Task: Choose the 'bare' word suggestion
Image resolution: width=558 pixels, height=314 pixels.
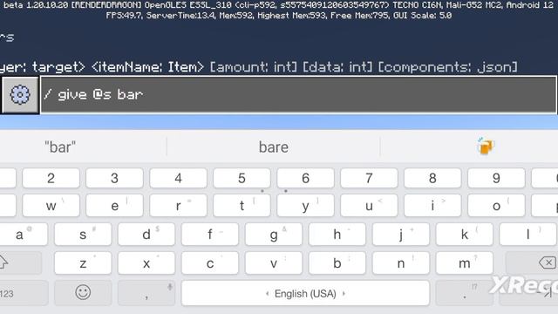Action: pyautogui.click(x=273, y=147)
